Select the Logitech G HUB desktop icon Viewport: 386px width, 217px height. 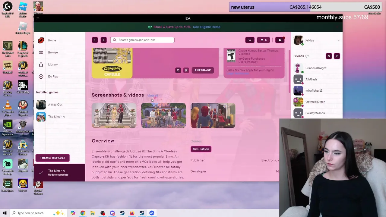tap(8, 10)
